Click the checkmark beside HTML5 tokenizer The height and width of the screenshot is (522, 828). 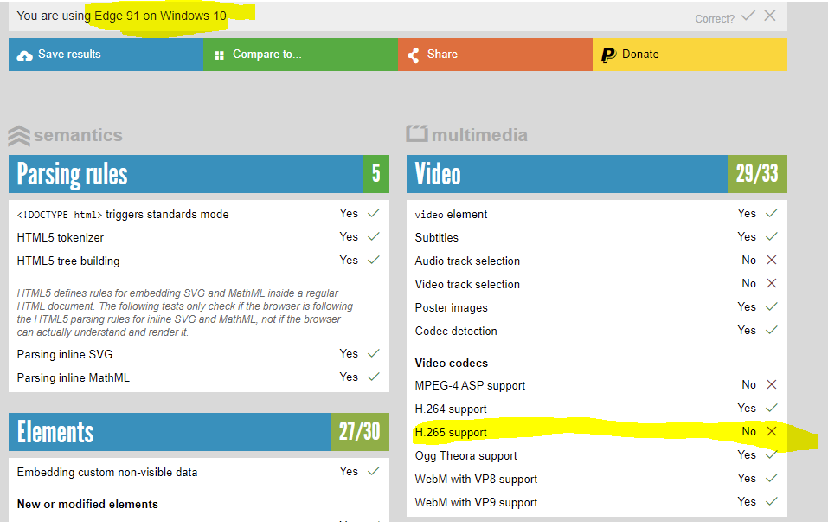tap(374, 236)
